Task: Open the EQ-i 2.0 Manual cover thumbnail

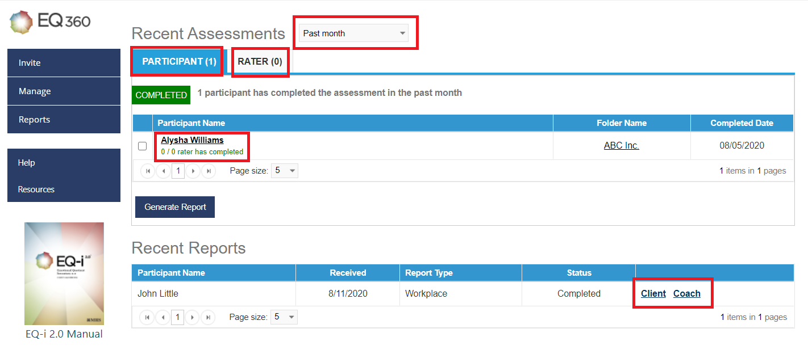Action: (64, 273)
